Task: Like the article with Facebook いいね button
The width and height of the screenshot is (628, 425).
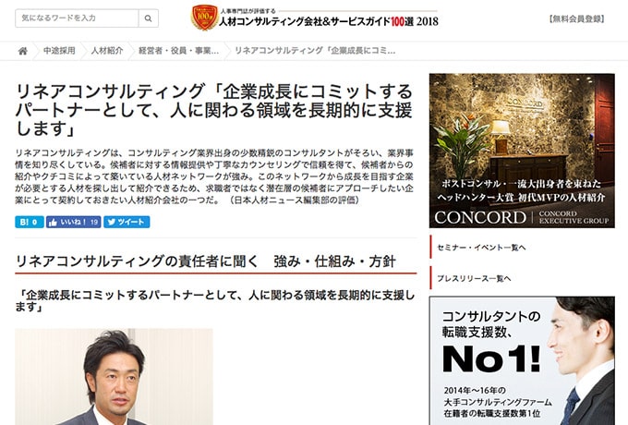Action: (x=73, y=222)
